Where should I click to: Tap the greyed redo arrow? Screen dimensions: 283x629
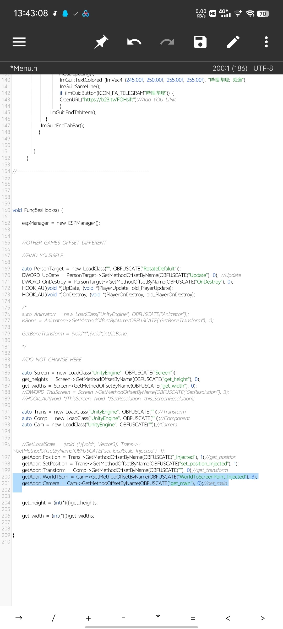[167, 42]
